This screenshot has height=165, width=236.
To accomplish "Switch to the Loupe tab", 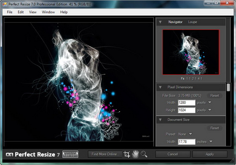I will [x=193, y=22].
